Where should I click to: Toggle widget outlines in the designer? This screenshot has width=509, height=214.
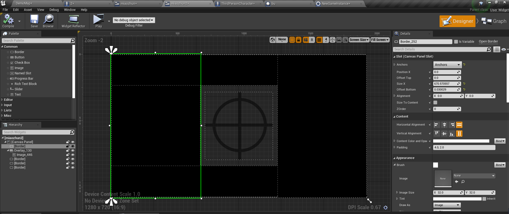click(x=292, y=40)
